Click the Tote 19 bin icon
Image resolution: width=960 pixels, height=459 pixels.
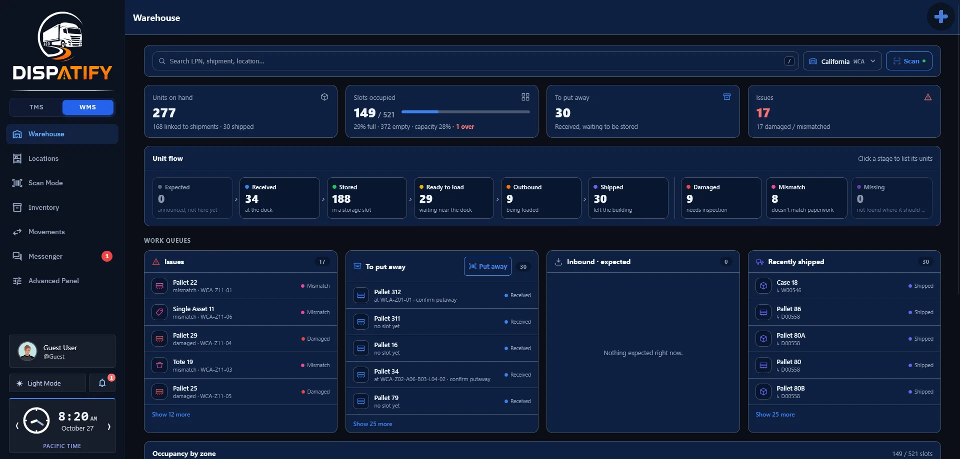pyautogui.click(x=159, y=365)
